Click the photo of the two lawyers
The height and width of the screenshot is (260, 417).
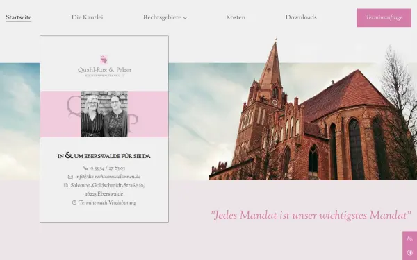(x=104, y=114)
